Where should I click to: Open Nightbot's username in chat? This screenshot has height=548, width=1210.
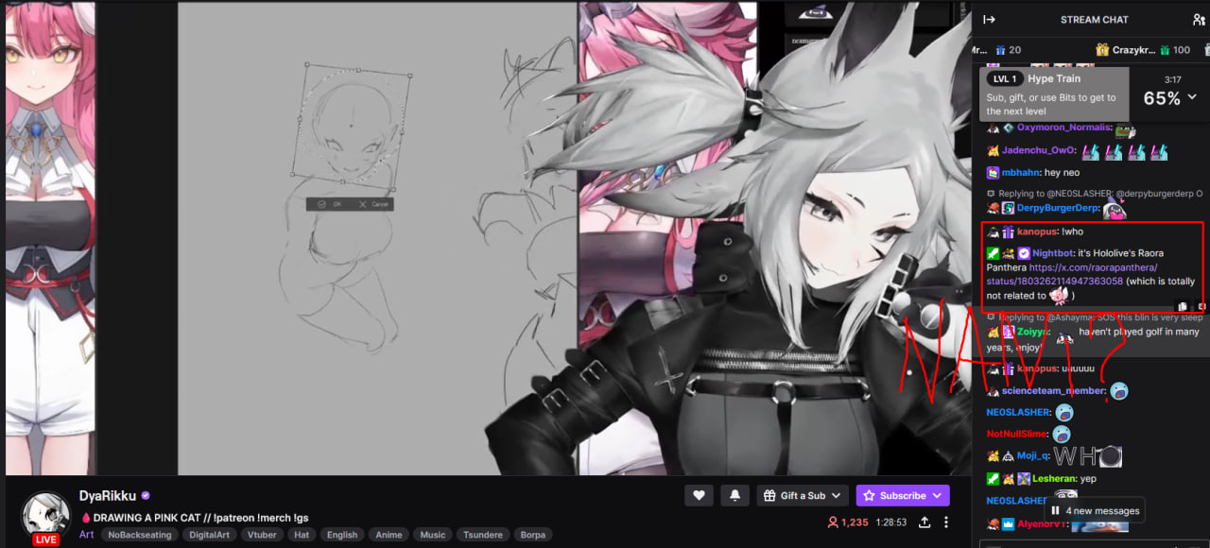pyautogui.click(x=1052, y=253)
